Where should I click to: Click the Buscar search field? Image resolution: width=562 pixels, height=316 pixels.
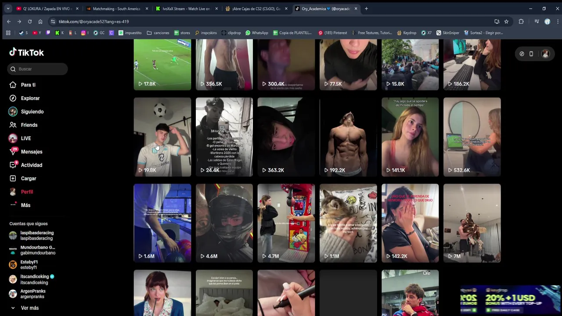37,69
